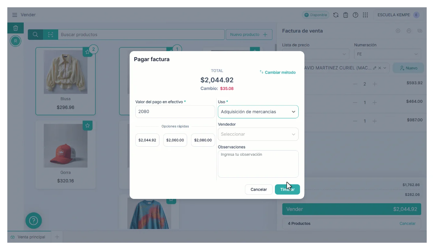Open the hamburger menu beside Vender

(15, 15)
